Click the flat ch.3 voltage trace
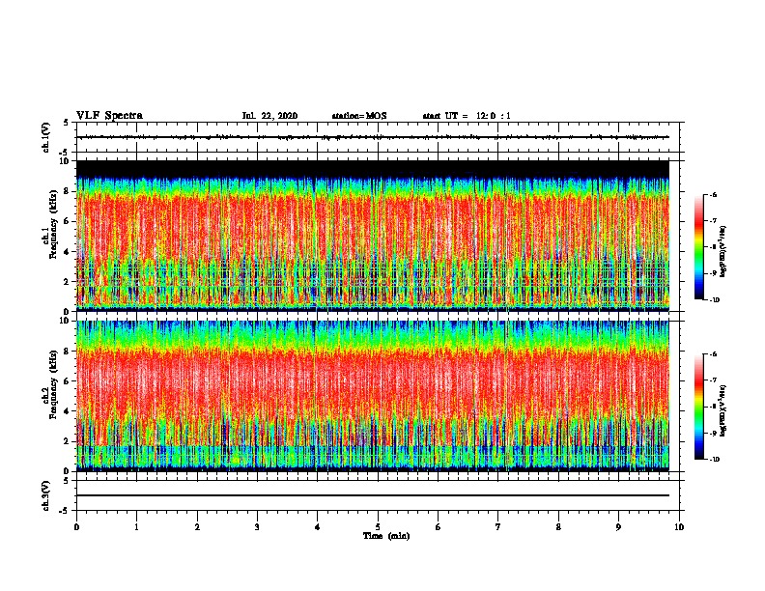 (373, 495)
